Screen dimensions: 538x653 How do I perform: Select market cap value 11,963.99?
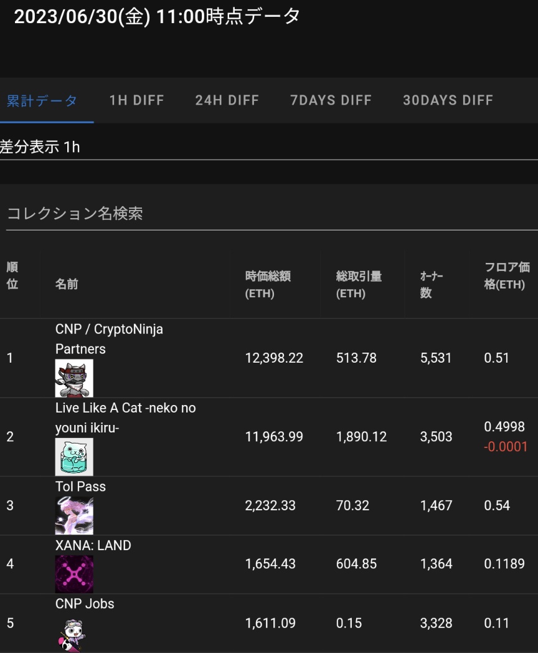click(274, 436)
